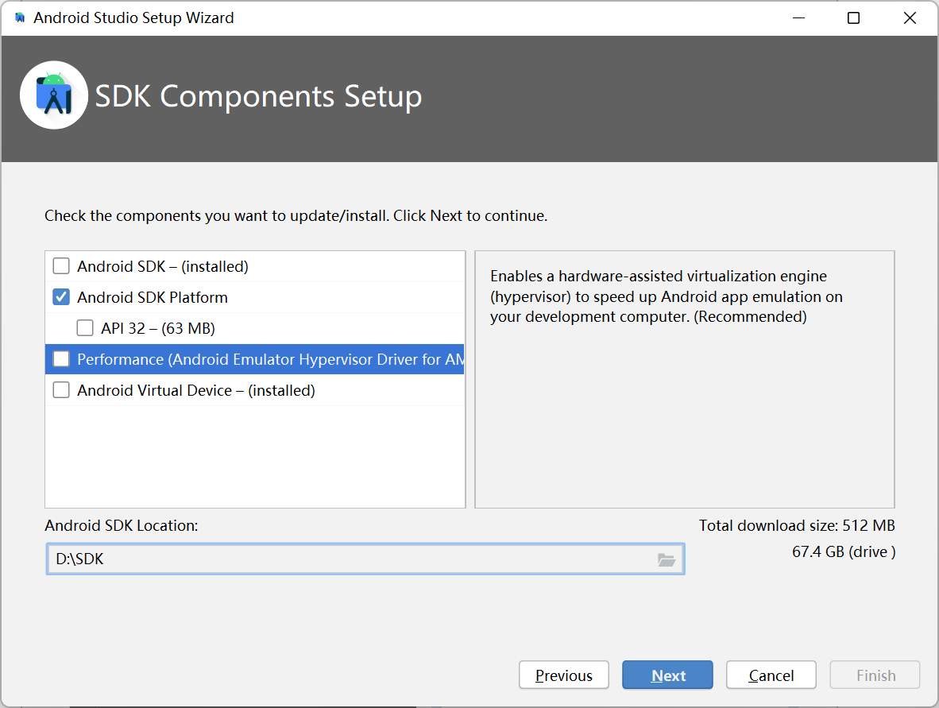Select the Android SDK Platform row

click(x=255, y=297)
